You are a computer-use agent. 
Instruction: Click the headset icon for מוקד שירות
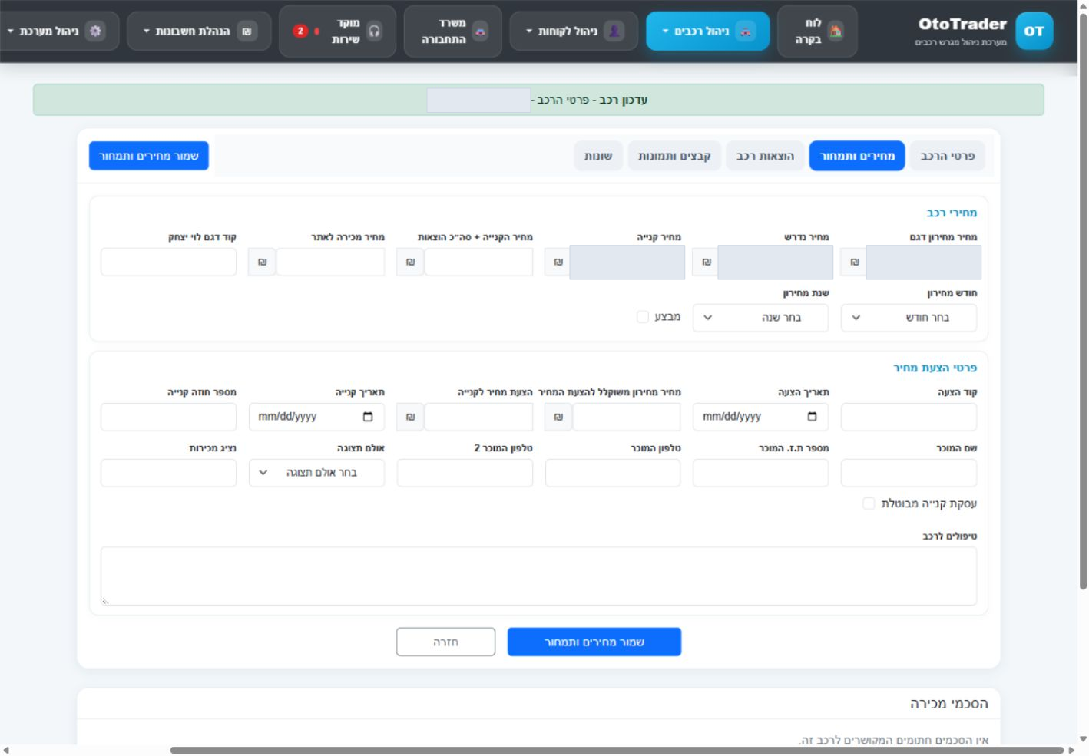pyautogui.click(x=374, y=31)
